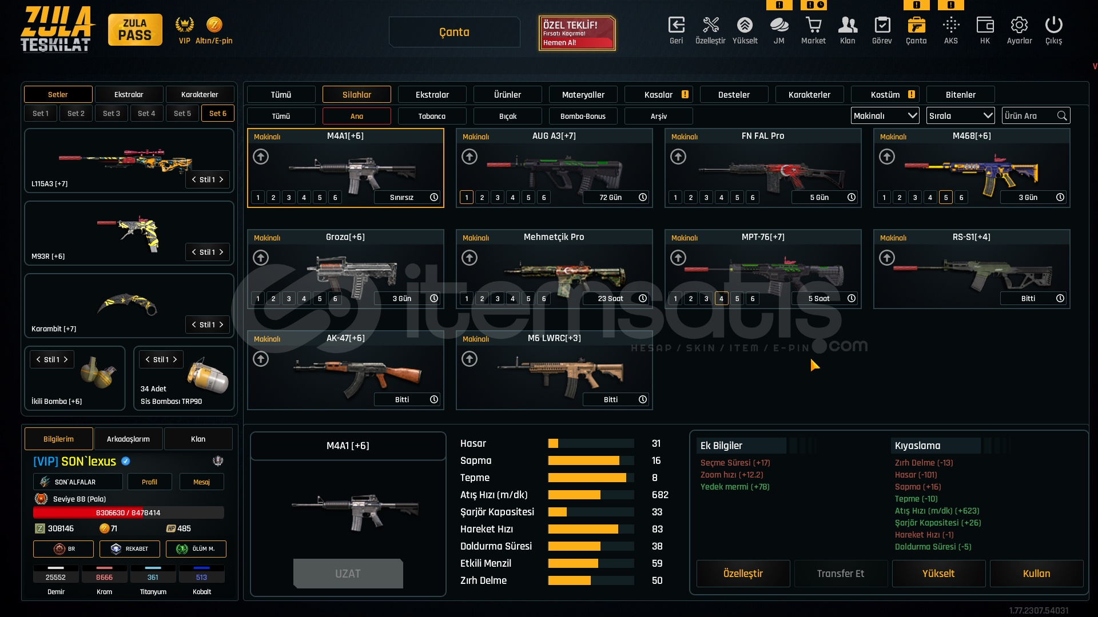Click the ÖZEL TEKLİF offer banner
1098x617 pixels.
click(x=577, y=33)
